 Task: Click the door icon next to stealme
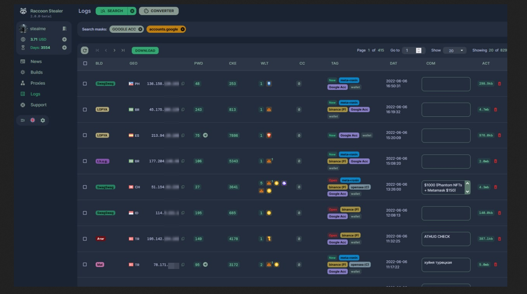coord(64,29)
